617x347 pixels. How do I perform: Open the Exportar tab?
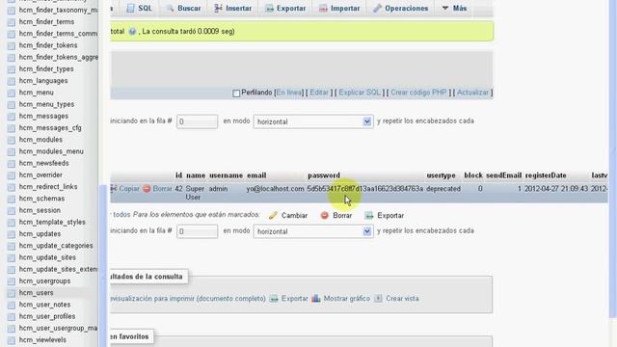coord(285,8)
